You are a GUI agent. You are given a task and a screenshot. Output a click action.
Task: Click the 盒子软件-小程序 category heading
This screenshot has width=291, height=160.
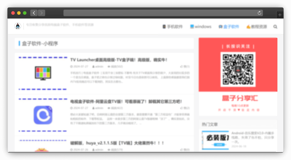click(x=40, y=44)
